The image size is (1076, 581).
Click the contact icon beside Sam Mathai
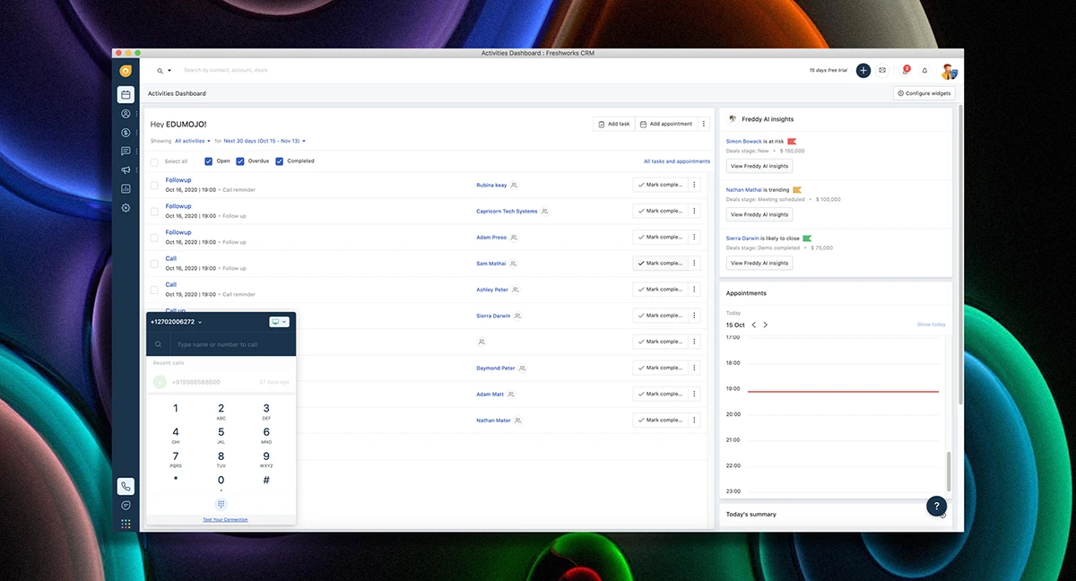click(514, 264)
